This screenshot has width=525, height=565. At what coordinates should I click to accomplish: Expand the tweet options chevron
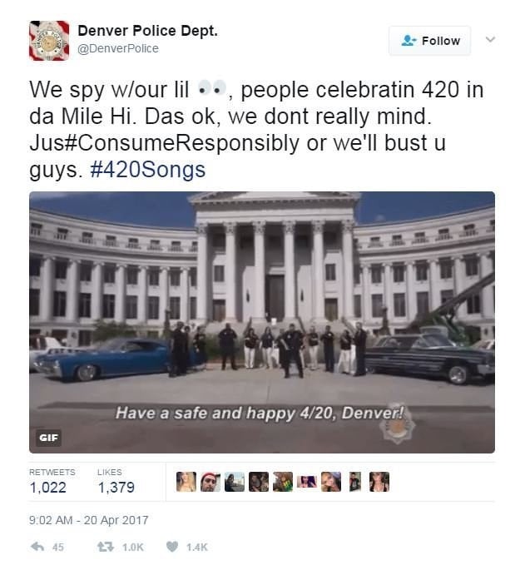click(490, 39)
